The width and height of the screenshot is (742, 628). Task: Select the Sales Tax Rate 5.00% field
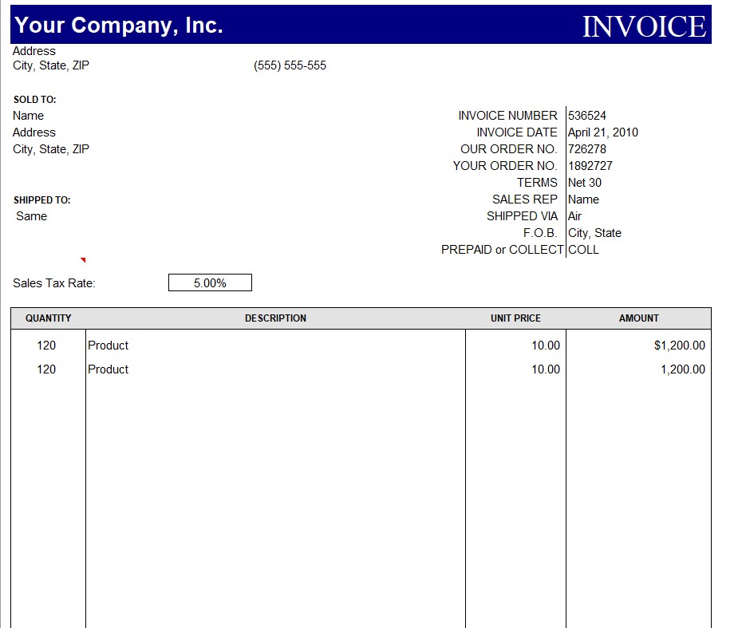(210, 282)
